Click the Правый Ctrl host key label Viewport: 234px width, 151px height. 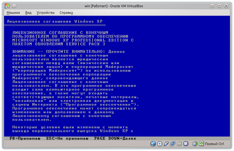click(215, 144)
